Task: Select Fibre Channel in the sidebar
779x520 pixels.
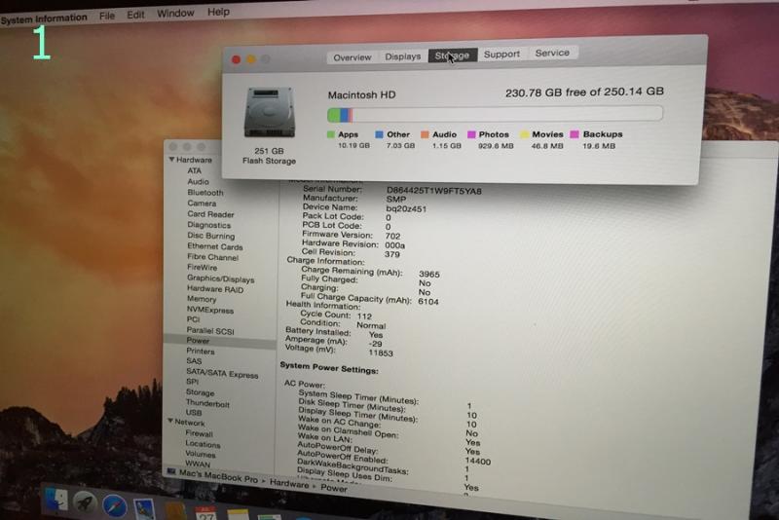Action: pyautogui.click(x=212, y=257)
